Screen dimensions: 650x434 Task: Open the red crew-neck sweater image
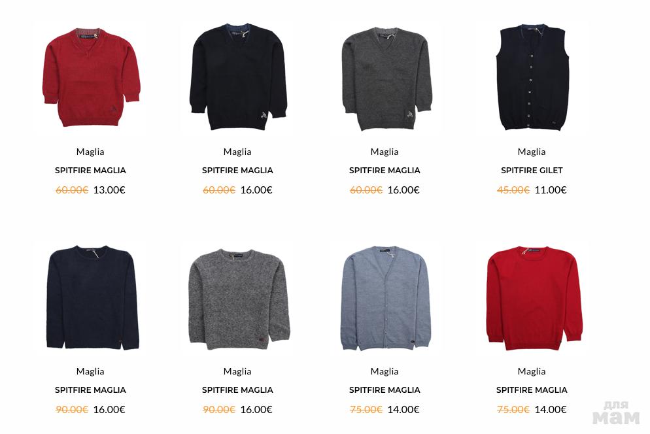(x=534, y=298)
